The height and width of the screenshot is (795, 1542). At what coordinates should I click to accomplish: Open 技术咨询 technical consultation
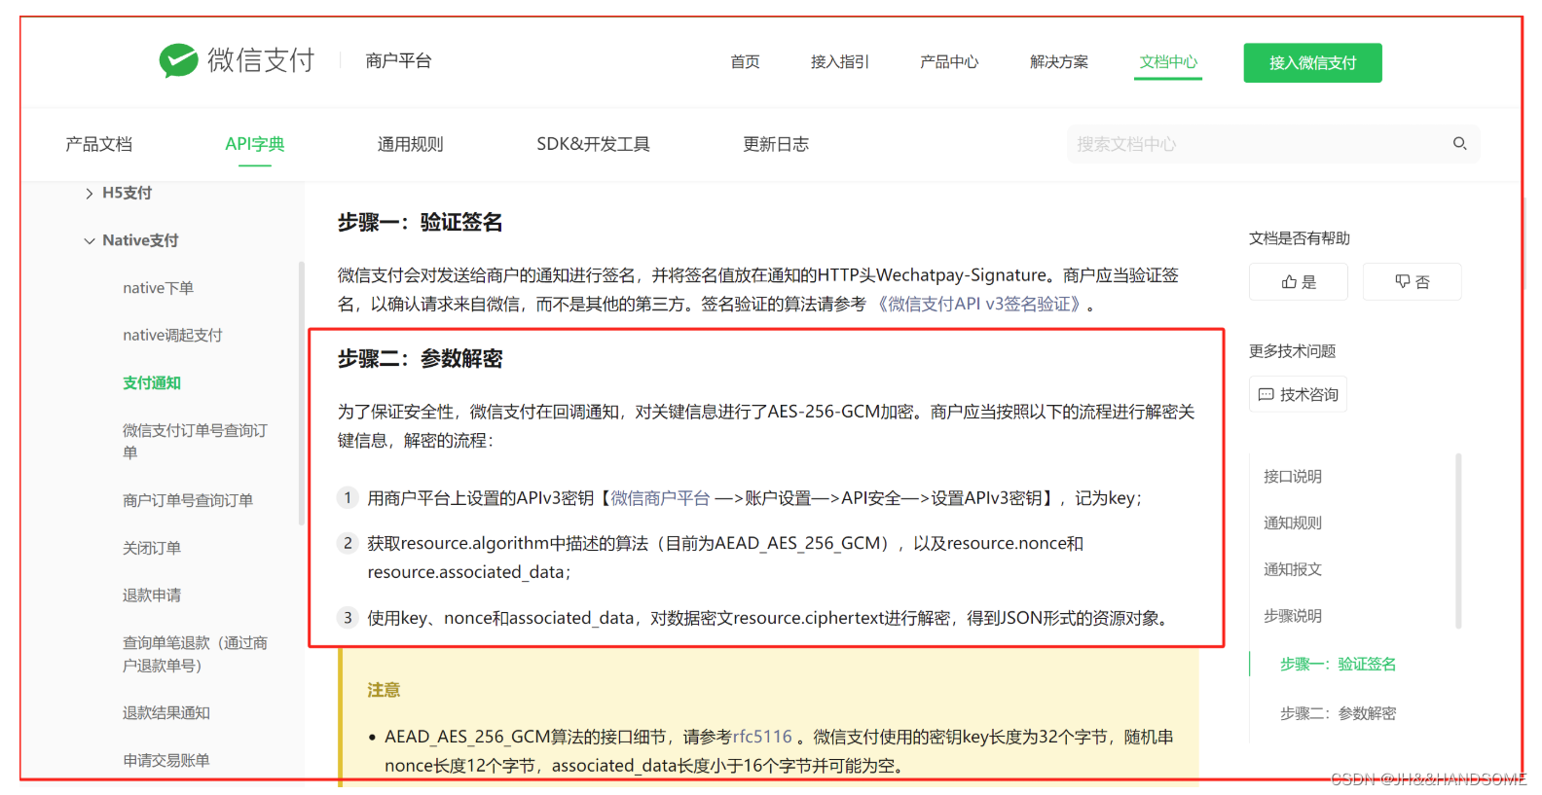click(1298, 394)
